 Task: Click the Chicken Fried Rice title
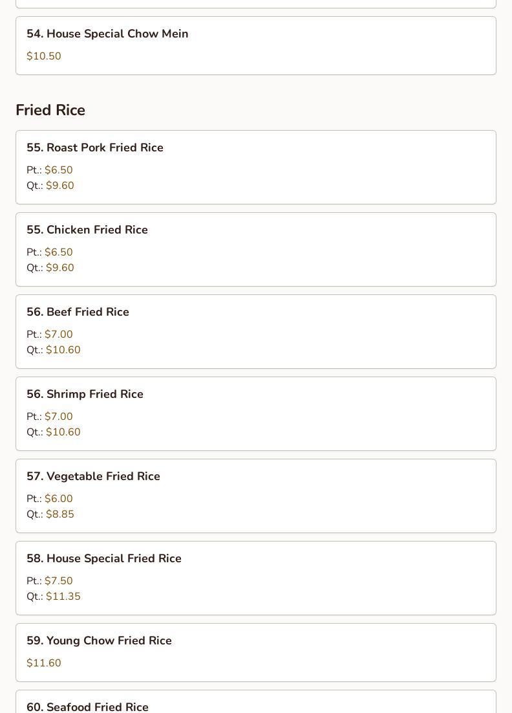[x=97, y=230]
